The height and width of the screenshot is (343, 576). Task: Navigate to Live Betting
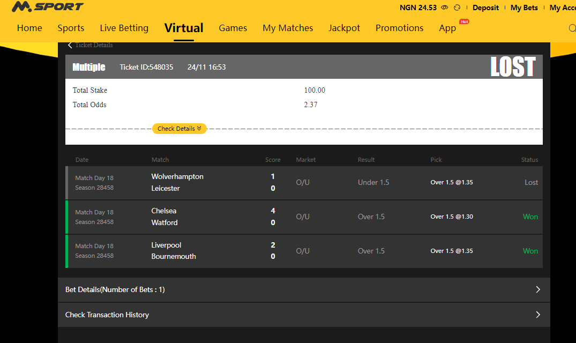pos(124,28)
